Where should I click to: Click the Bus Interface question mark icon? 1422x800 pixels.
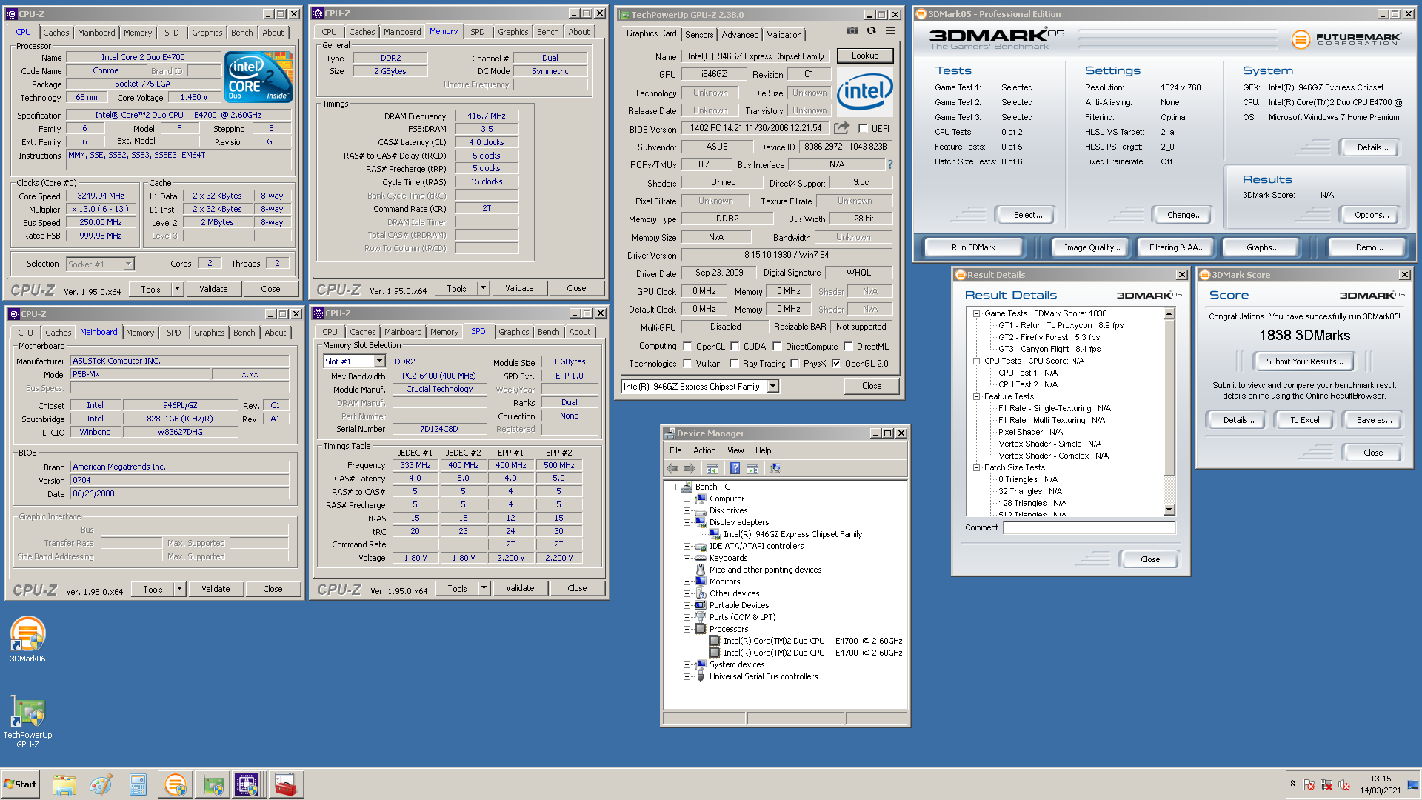(x=890, y=164)
